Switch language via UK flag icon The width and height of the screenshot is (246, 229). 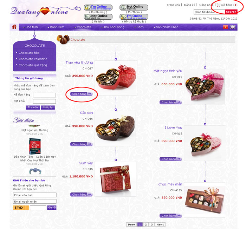coord(233,27)
